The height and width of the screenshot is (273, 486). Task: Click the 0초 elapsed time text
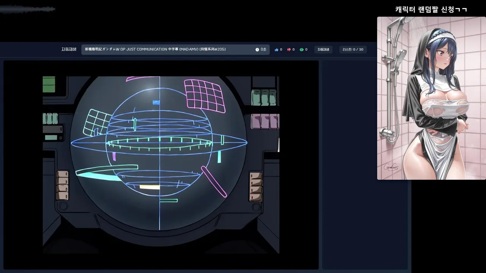click(x=264, y=50)
